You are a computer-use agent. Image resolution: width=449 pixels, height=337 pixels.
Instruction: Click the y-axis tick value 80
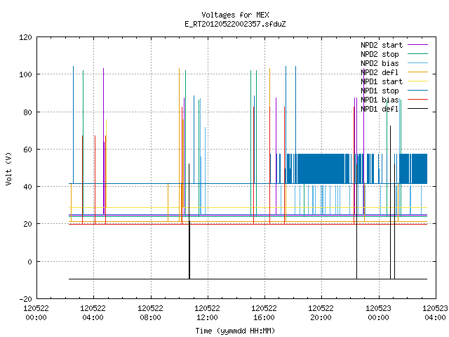27,112
